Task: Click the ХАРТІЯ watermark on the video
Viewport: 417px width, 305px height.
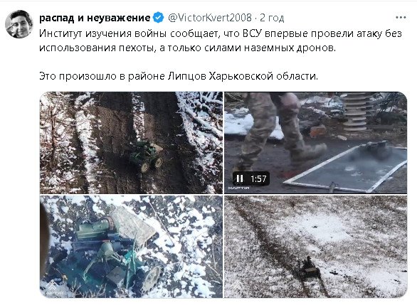Action: (x=238, y=188)
